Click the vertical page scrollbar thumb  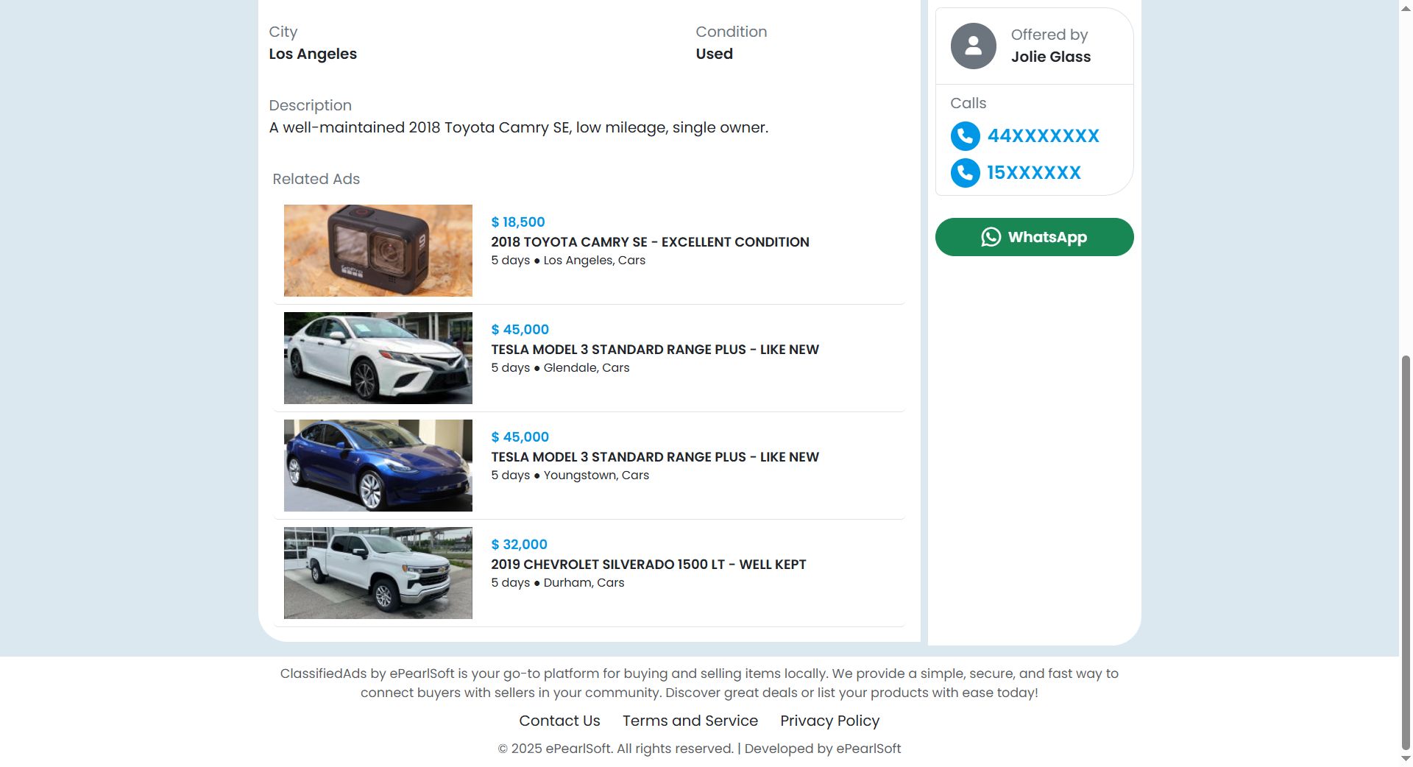pos(1406,552)
